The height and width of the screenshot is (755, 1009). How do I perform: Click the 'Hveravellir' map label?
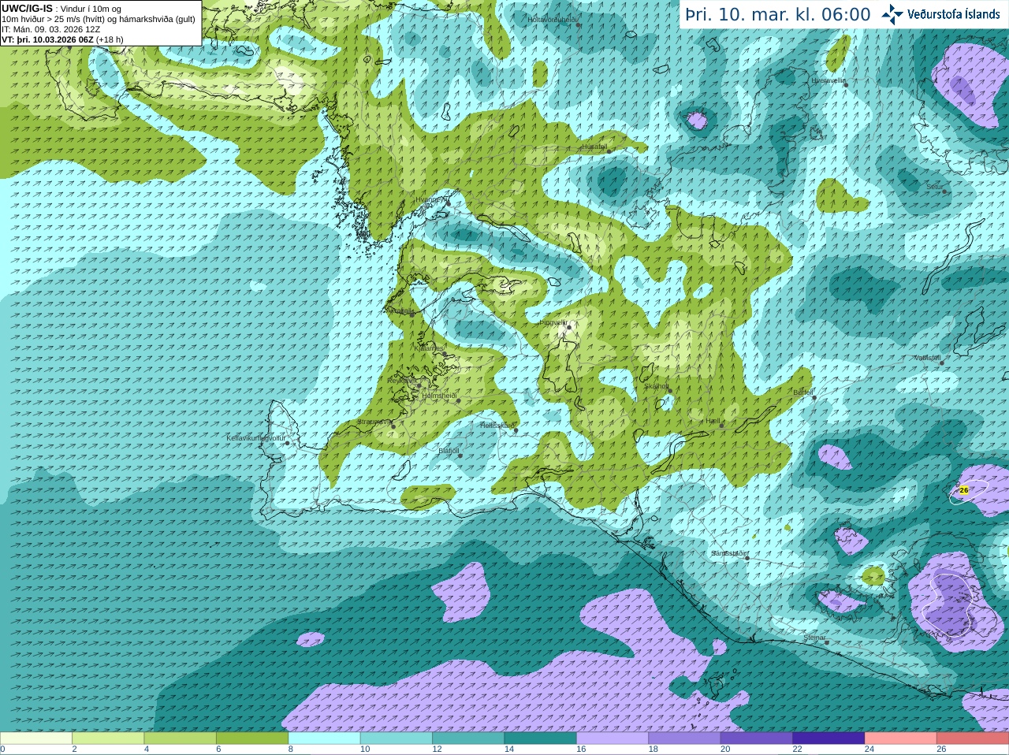(828, 80)
